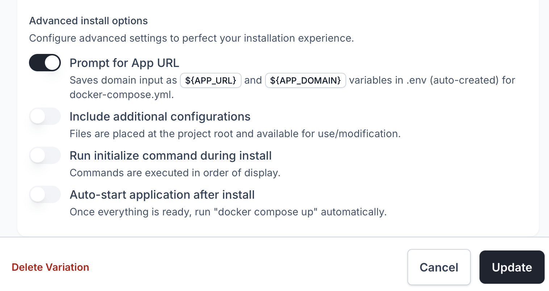Select the ${APP_URL} variable chip
This screenshot has width=549, height=291.
tap(211, 80)
